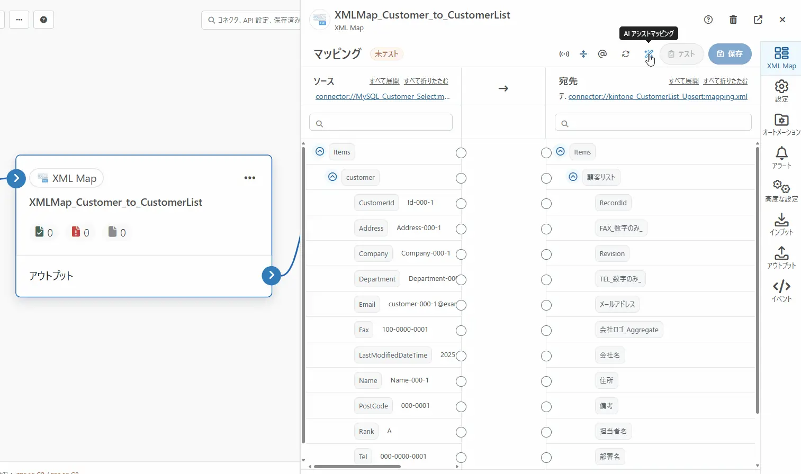Click the output arrow on XML Map node

point(272,275)
